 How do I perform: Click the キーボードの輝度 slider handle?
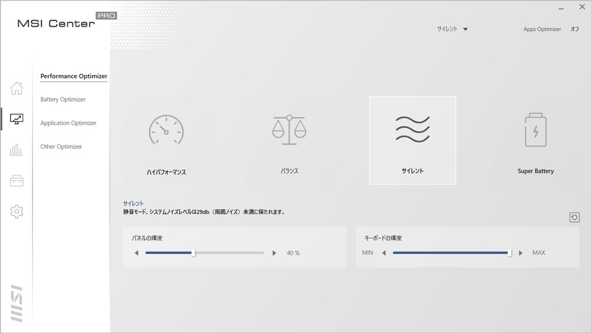509,253
